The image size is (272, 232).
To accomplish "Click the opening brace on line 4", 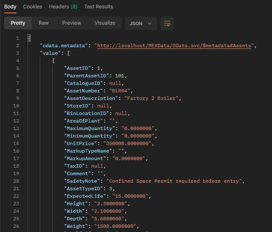I will 53,61.
